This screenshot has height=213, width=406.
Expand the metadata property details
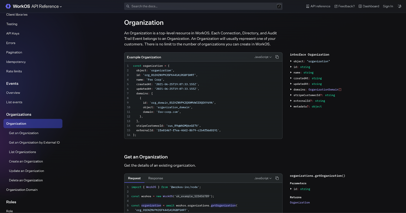click(291, 106)
